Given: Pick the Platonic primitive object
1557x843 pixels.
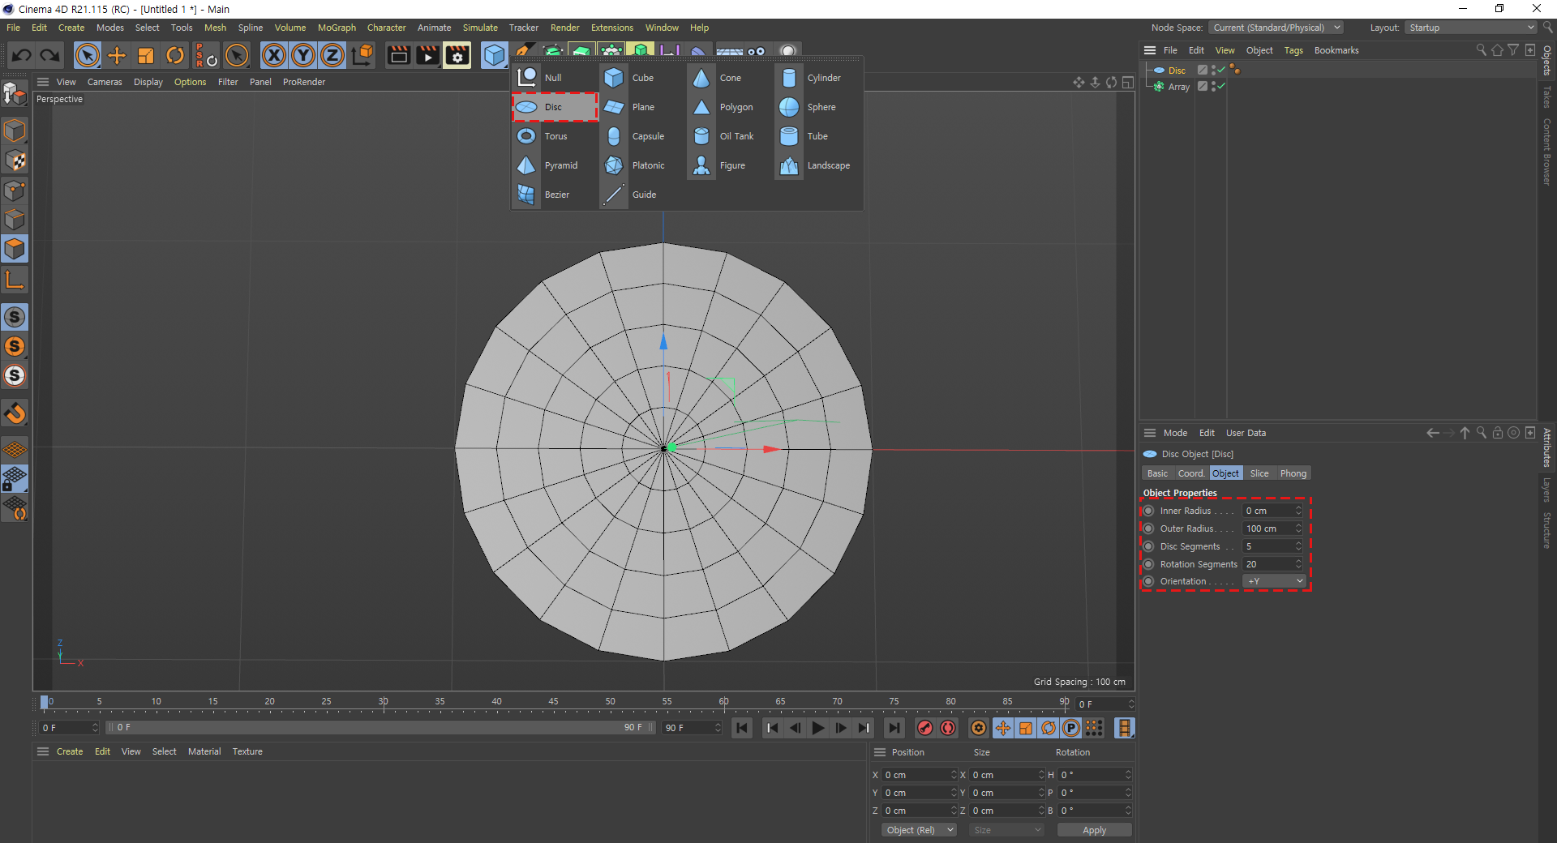Looking at the screenshot, I should click(614, 165).
